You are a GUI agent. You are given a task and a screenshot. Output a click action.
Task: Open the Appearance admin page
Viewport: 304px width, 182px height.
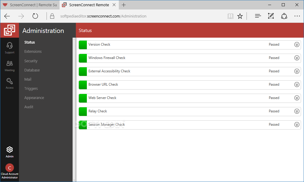pos(34,98)
